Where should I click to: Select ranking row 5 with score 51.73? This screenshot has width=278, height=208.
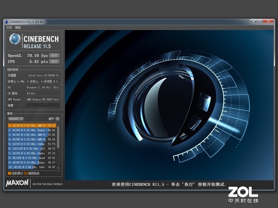click(x=32, y=144)
